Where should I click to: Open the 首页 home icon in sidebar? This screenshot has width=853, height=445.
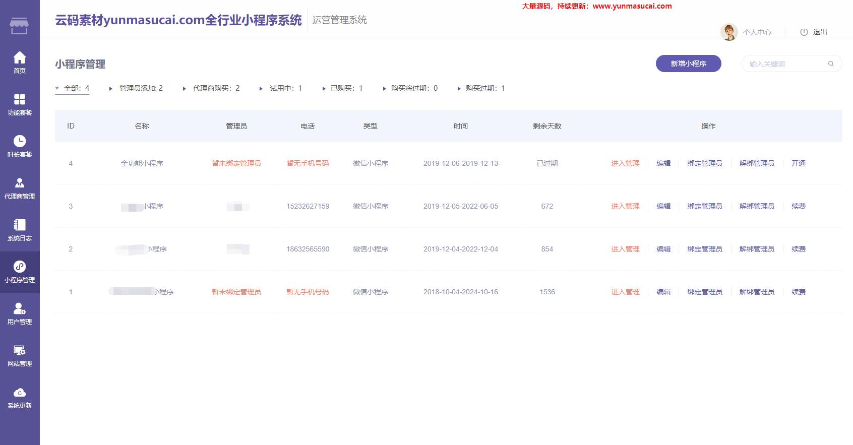[20, 58]
